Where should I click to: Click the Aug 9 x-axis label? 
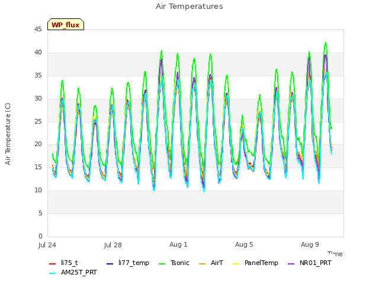pos(310,244)
